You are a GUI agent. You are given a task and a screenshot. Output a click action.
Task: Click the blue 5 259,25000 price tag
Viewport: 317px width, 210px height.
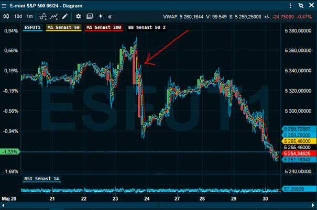(299, 135)
